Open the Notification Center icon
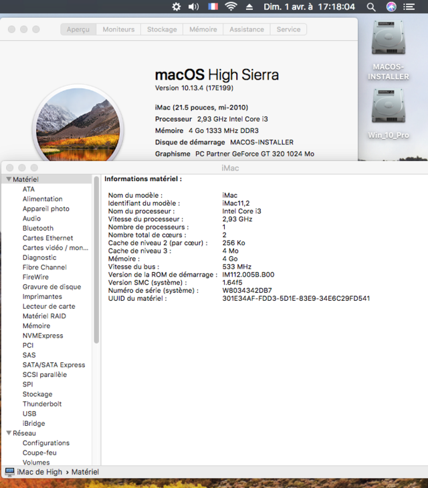The image size is (428, 488). (409, 7)
